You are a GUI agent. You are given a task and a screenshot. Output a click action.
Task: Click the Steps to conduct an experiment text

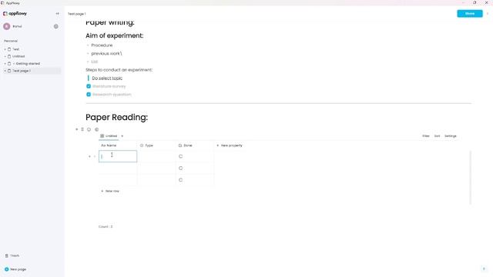tap(119, 70)
